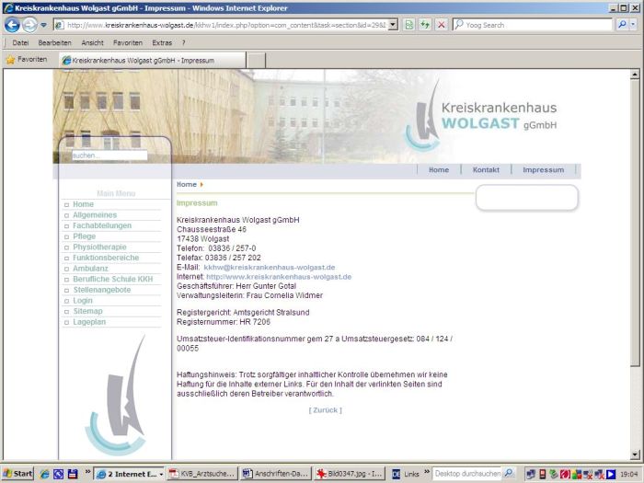Open a new empty tab
Screen dimensions: 644x483
(256, 61)
